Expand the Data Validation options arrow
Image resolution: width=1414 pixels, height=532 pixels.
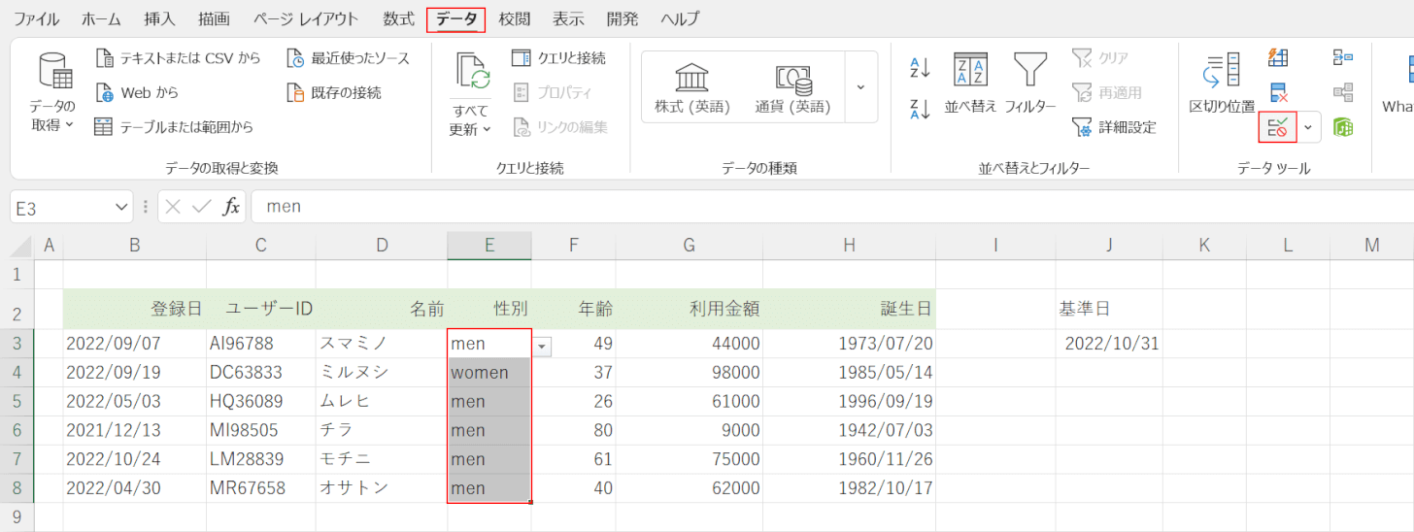coord(1310,127)
